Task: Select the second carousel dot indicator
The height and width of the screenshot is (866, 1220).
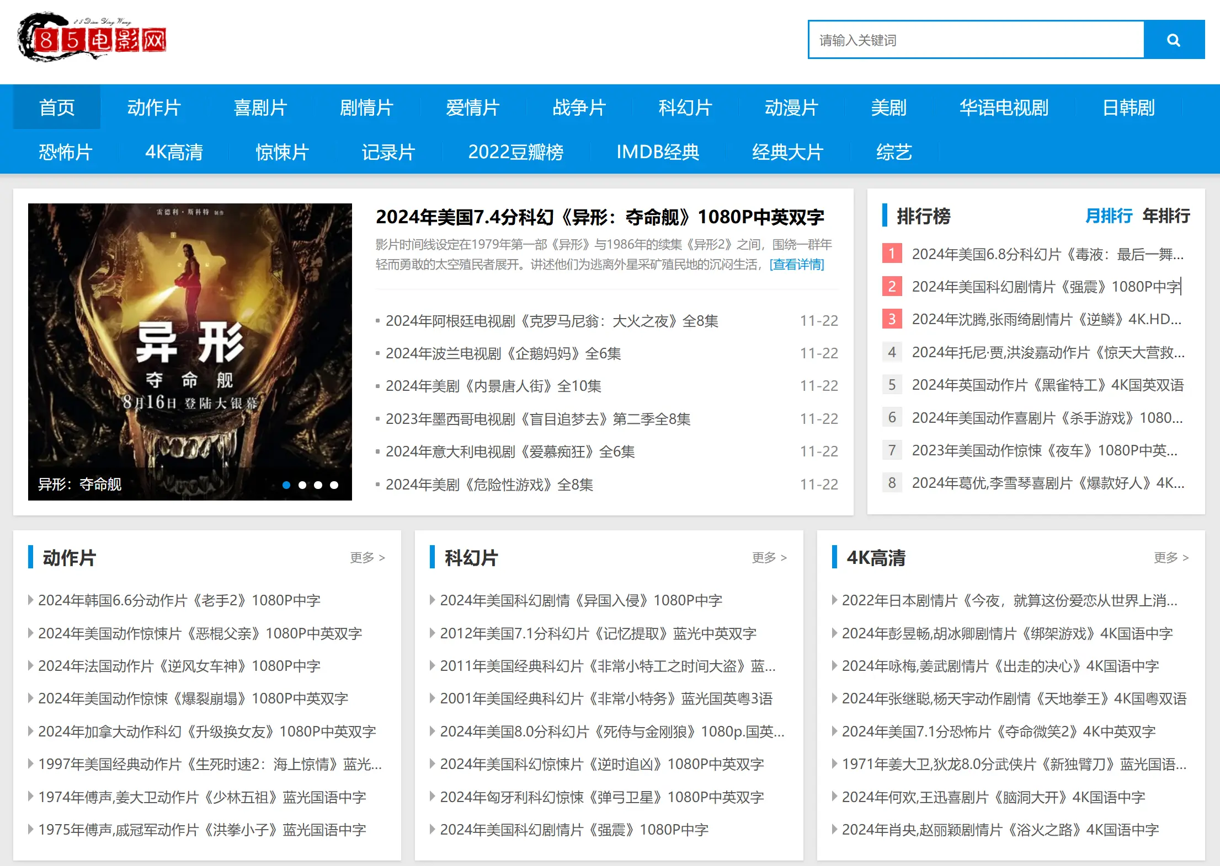Action: [302, 485]
